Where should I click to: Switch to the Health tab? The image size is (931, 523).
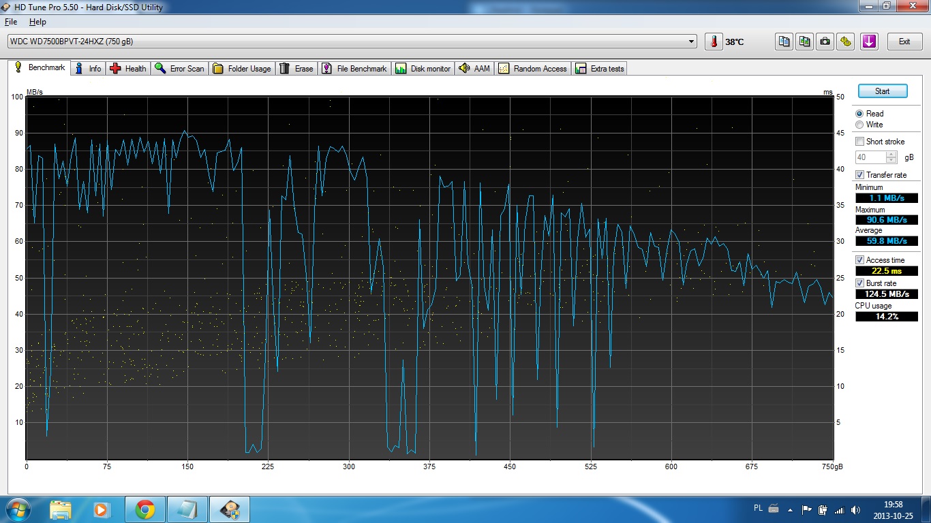tap(128, 69)
